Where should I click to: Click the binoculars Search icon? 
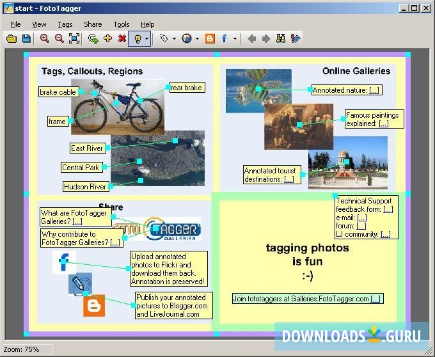tap(281, 38)
